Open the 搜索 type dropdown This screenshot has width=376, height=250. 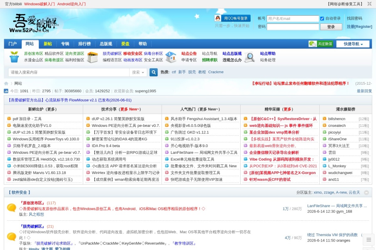point(138,72)
